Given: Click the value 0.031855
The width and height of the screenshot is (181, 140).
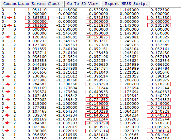Looking at the screenshot, I should 37,49.
